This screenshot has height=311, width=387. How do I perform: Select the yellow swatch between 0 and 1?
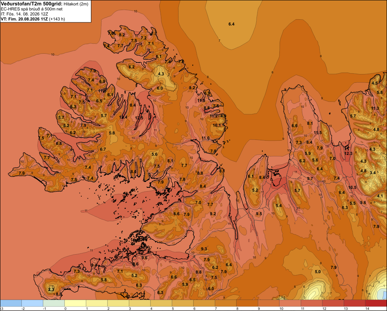75,303
